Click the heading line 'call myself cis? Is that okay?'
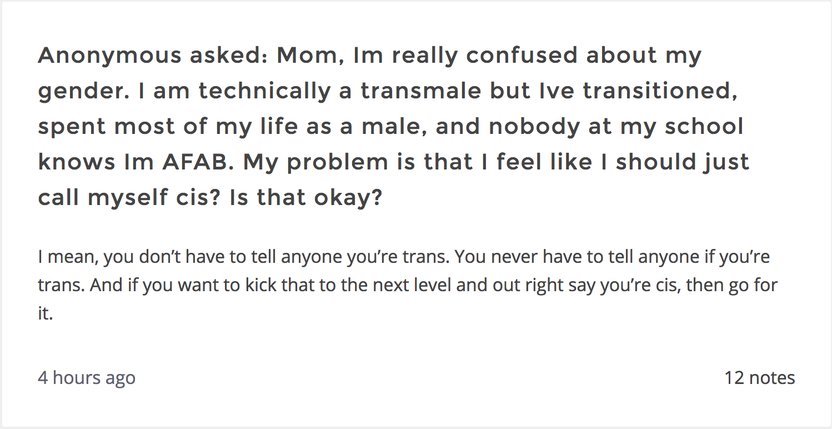This screenshot has width=832, height=429. click(210, 198)
